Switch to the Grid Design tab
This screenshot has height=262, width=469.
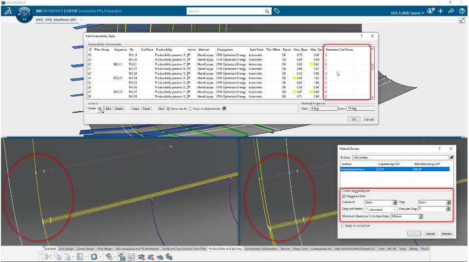coord(66,248)
